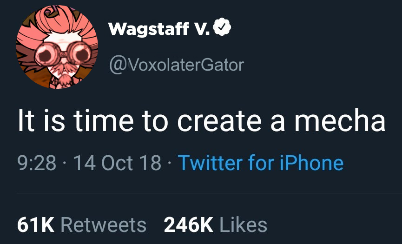Click the word "Likes" label

(243, 225)
